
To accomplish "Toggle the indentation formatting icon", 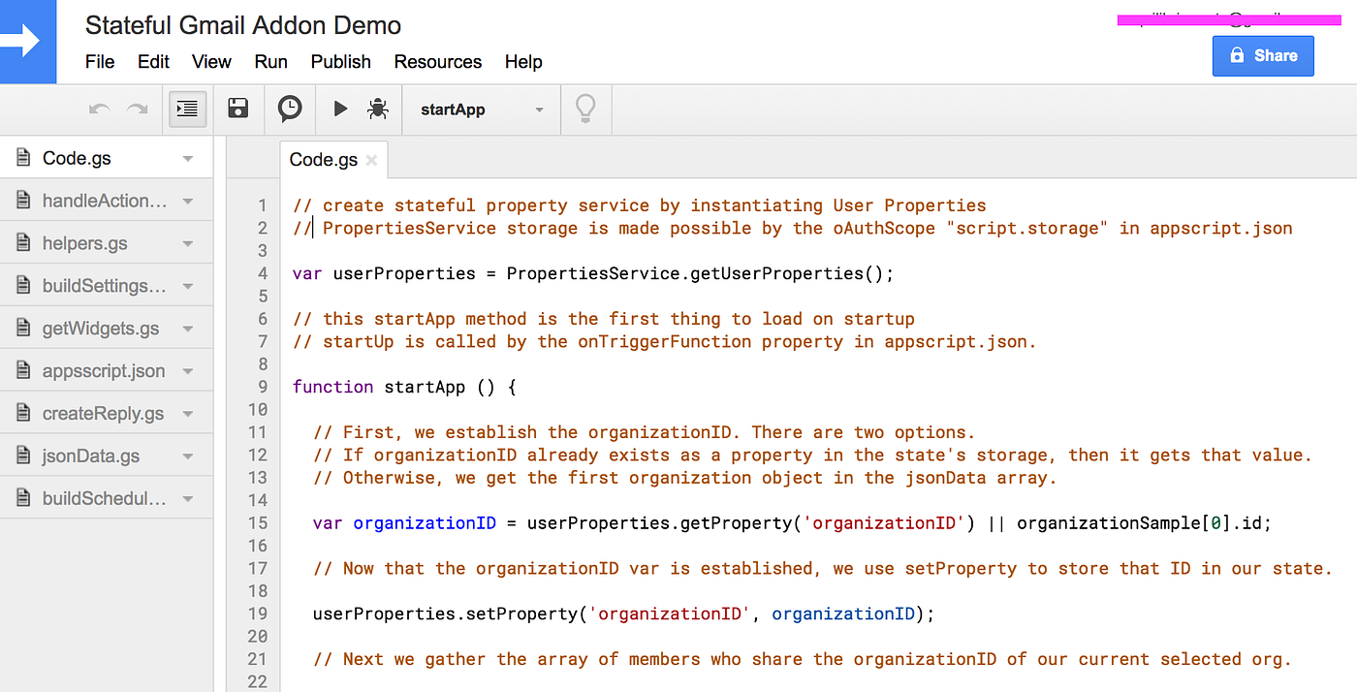I will coord(186,109).
